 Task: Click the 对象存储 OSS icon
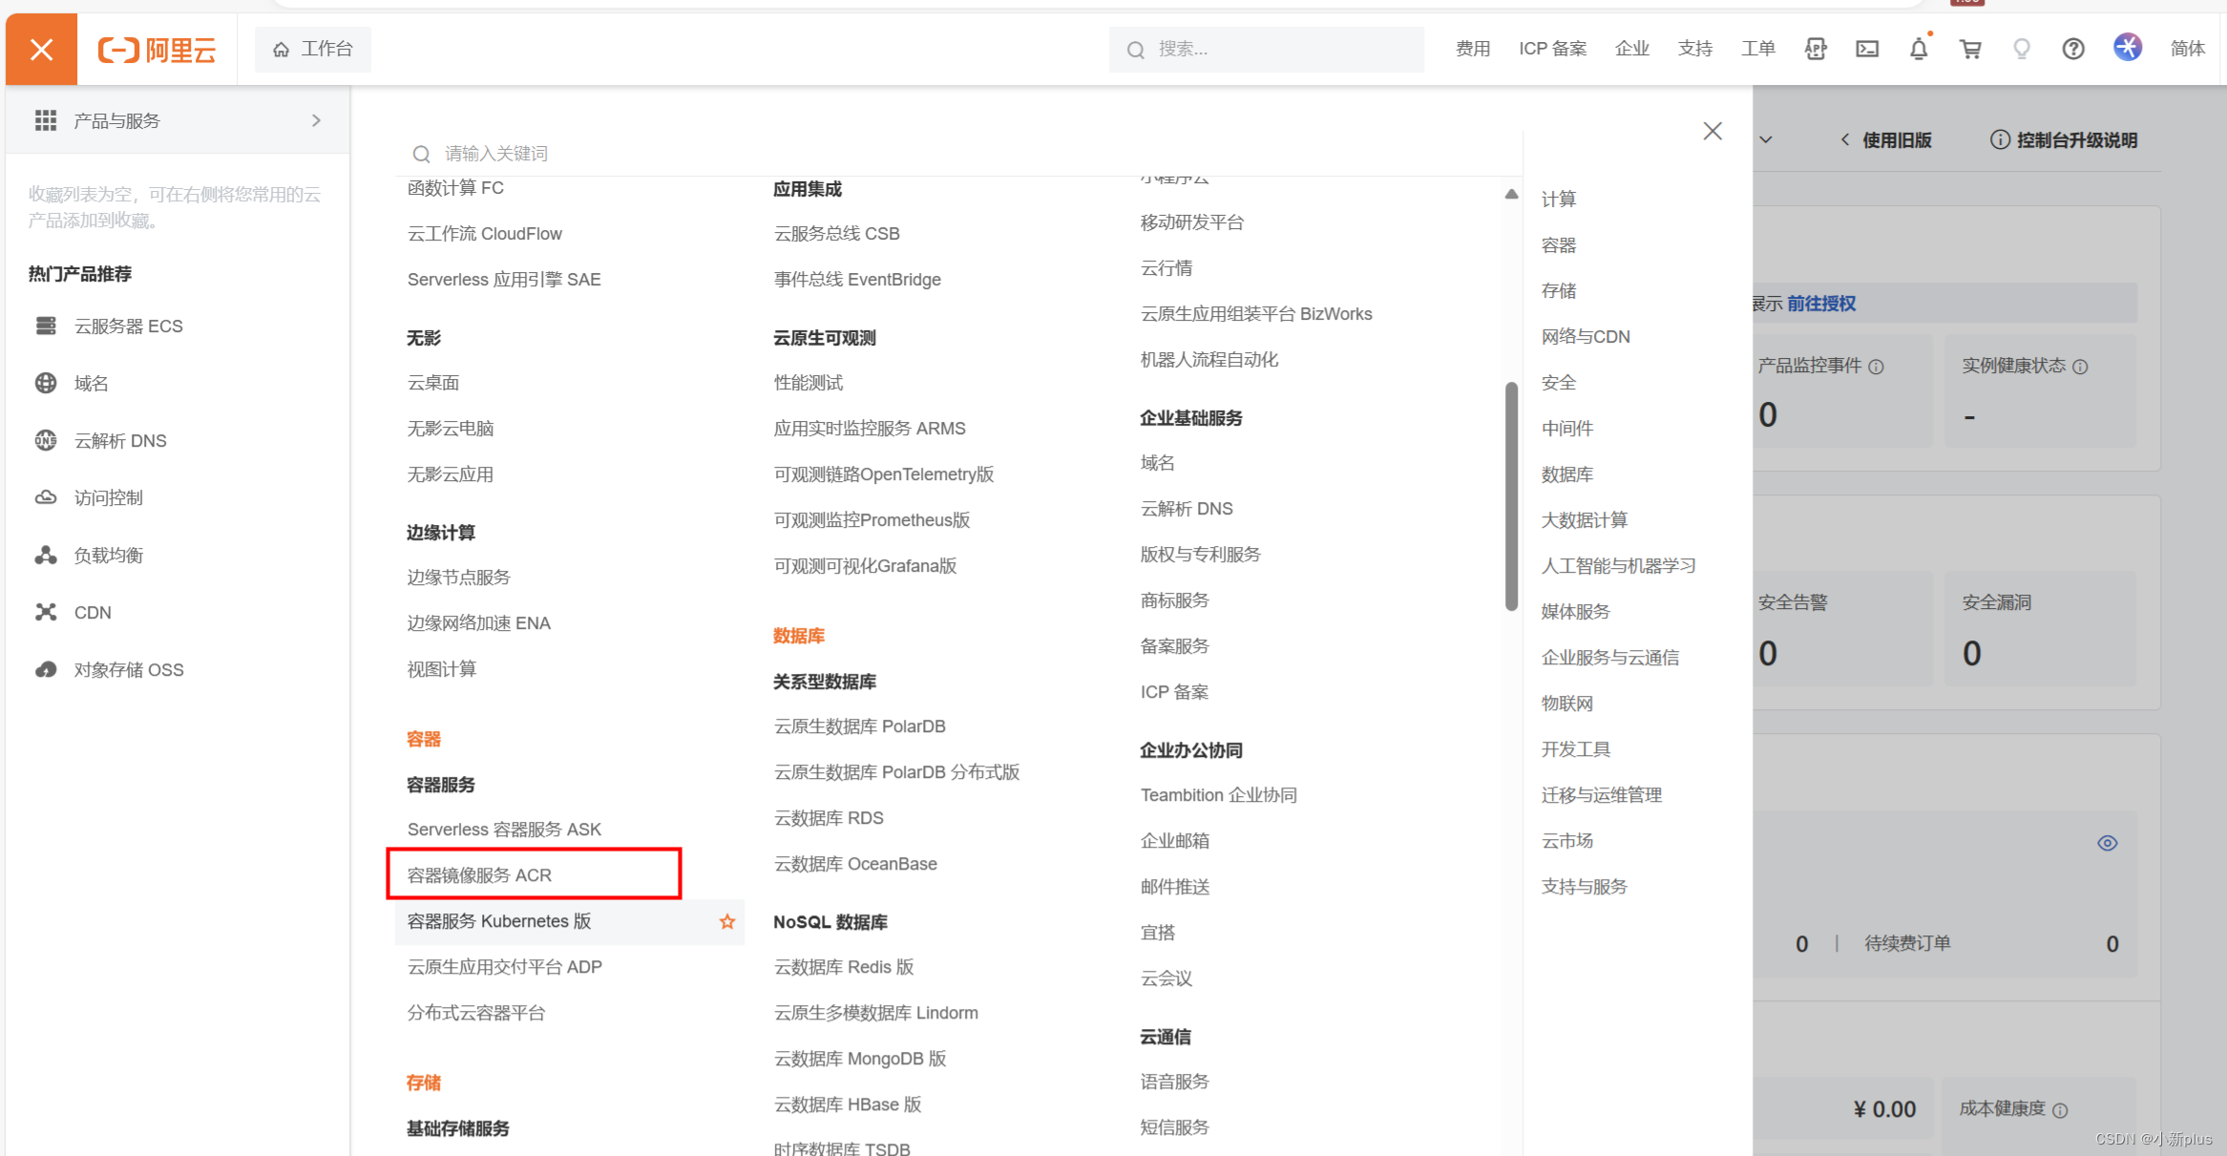[46, 669]
